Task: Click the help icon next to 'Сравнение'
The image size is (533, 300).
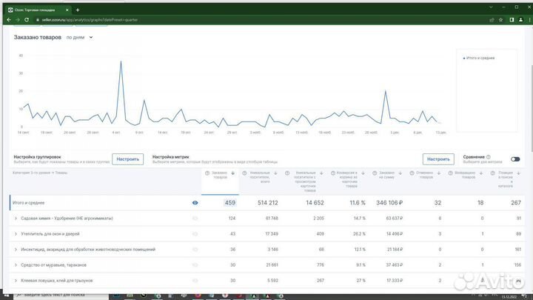Action: (x=489, y=157)
